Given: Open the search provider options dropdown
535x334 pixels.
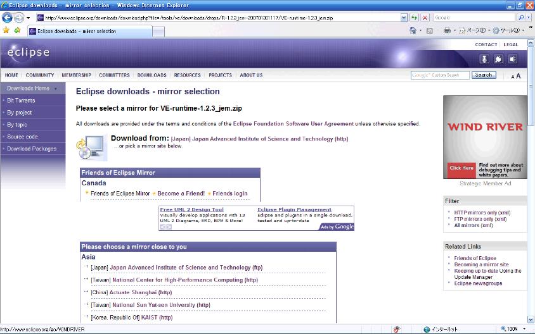Looking at the screenshot, I should [529, 17].
